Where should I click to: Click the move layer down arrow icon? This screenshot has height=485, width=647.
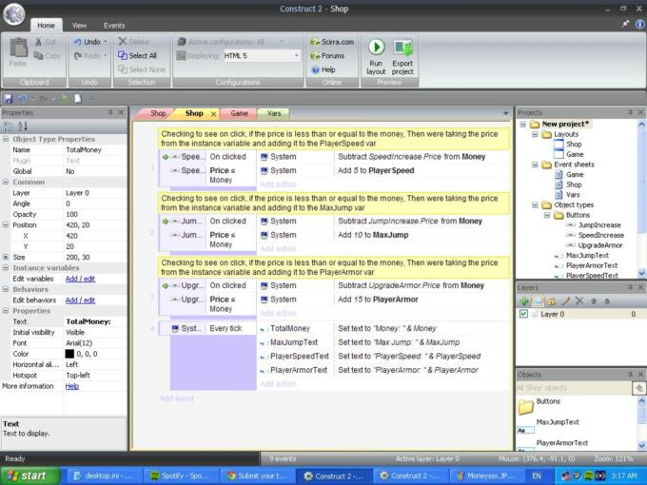tap(607, 301)
